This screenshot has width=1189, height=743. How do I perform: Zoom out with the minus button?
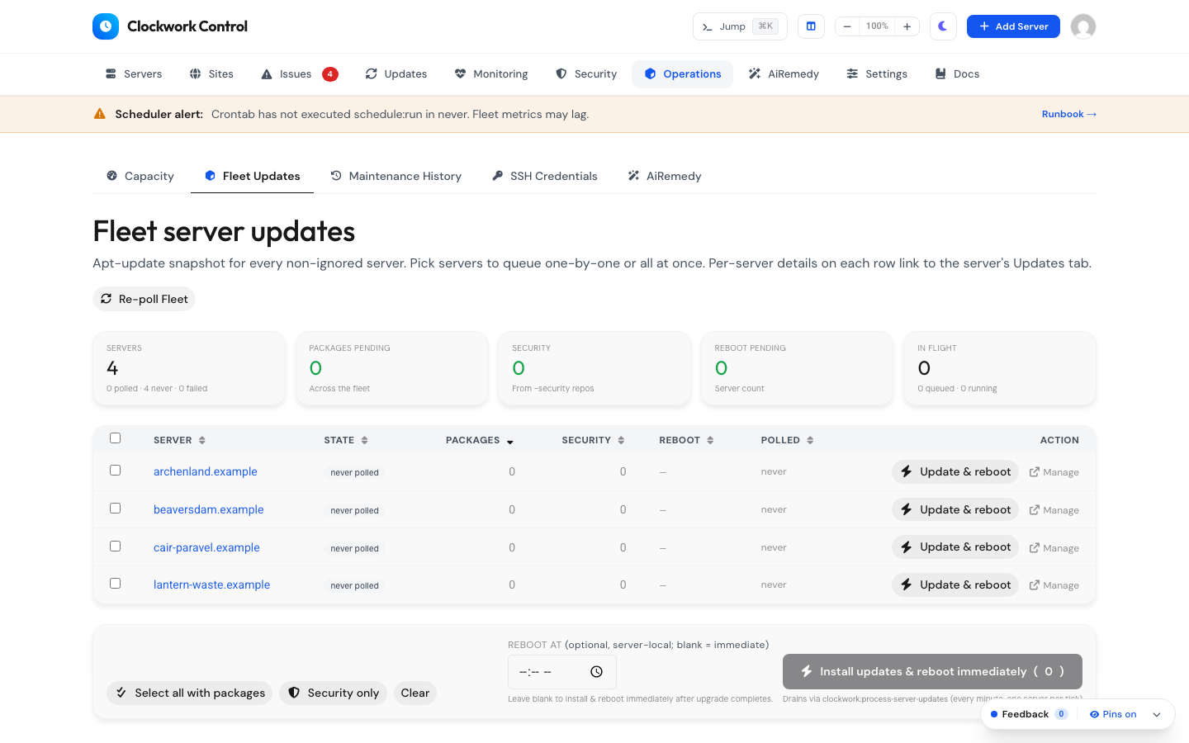point(847,26)
